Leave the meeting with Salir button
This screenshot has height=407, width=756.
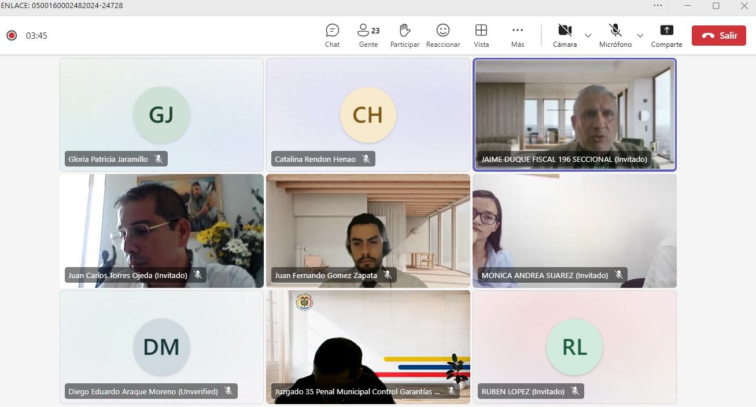coord(718,35)
